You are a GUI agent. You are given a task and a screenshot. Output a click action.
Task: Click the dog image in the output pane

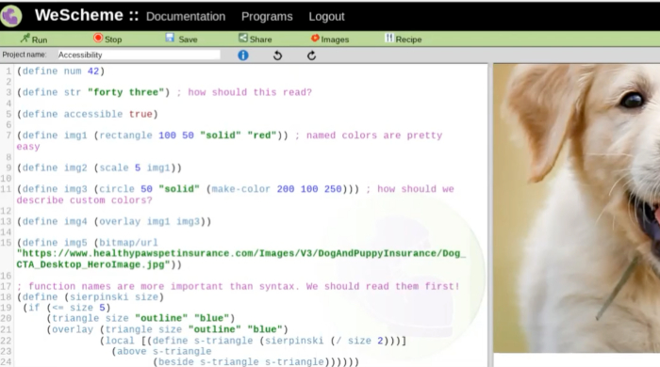pyautogui.click(x=577, y=208)
